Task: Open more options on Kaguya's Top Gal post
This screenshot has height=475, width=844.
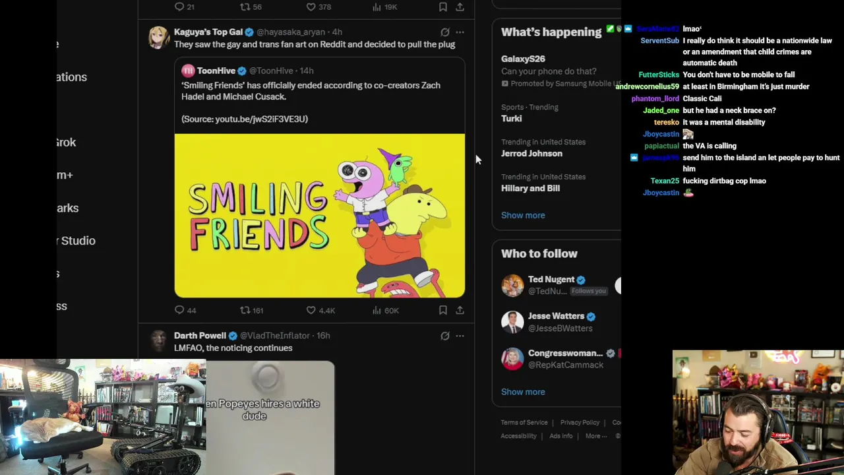Action: tap(460, 32)
